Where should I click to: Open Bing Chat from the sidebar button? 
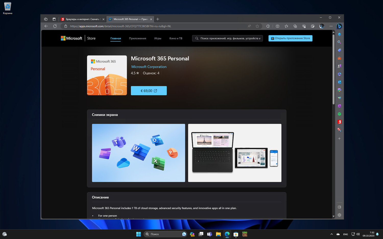click(339, 26)
